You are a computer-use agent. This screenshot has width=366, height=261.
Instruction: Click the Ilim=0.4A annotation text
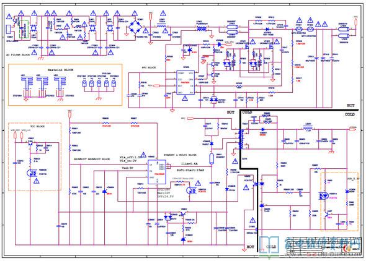pyautogui.click(x=189, y=164)
